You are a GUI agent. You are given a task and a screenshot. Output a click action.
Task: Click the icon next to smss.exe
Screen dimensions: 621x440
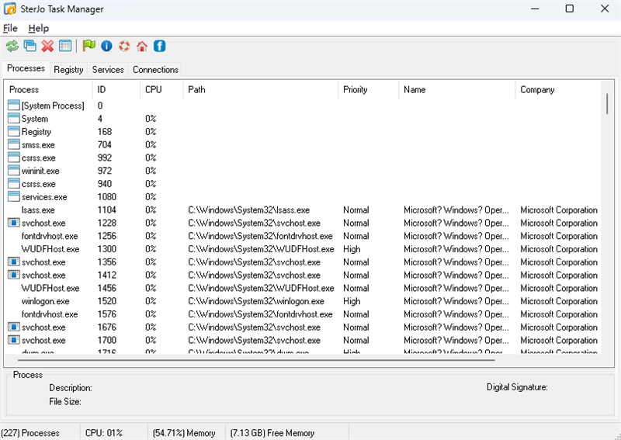pos(14,144)
